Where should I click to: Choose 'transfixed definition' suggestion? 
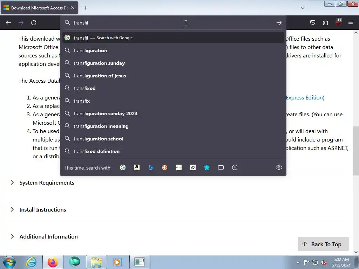tap(173, 151)
